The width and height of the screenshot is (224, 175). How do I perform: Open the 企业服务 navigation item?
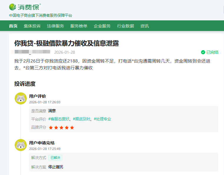(102, 26)
